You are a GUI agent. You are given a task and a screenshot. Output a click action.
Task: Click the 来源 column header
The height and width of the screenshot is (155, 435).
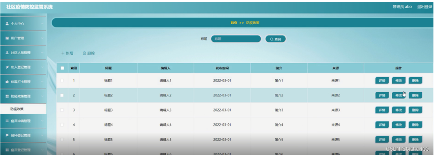click(335, 68)
